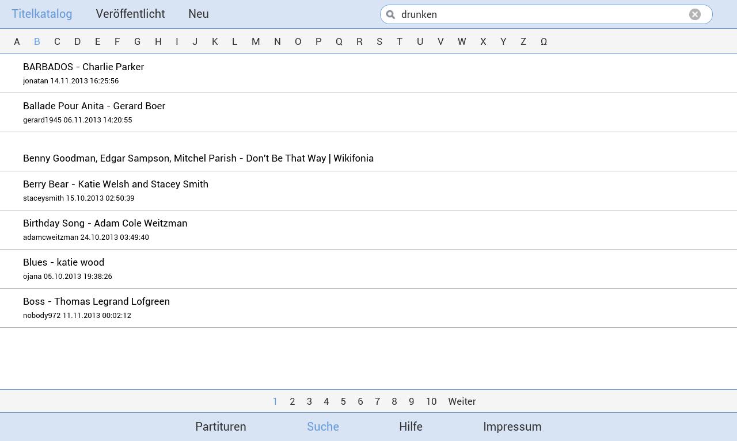Viewport: 737px width, 441px height.
Task: Go to titles starting with P
Action: click(x=318, y=41)
